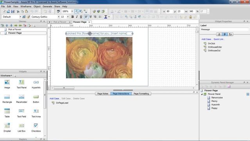Toggle Bold formatting
Image resolution: width=250 pixels, height=141 pixels.
[x=73, y=17]
